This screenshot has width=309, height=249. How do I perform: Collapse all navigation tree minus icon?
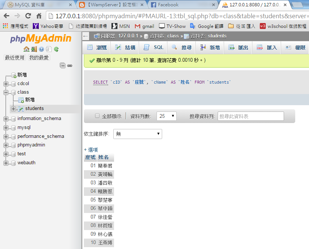[x=63, y=65]
